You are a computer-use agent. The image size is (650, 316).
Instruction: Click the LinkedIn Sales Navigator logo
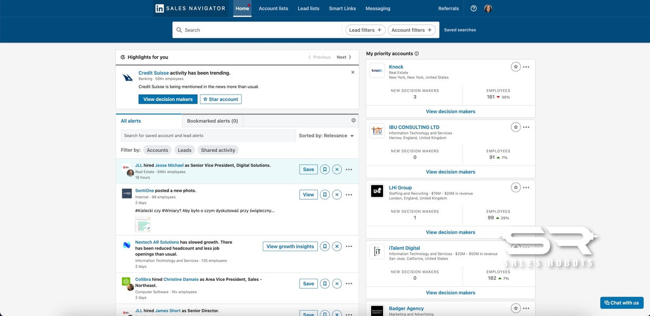[x=190, y=9]
